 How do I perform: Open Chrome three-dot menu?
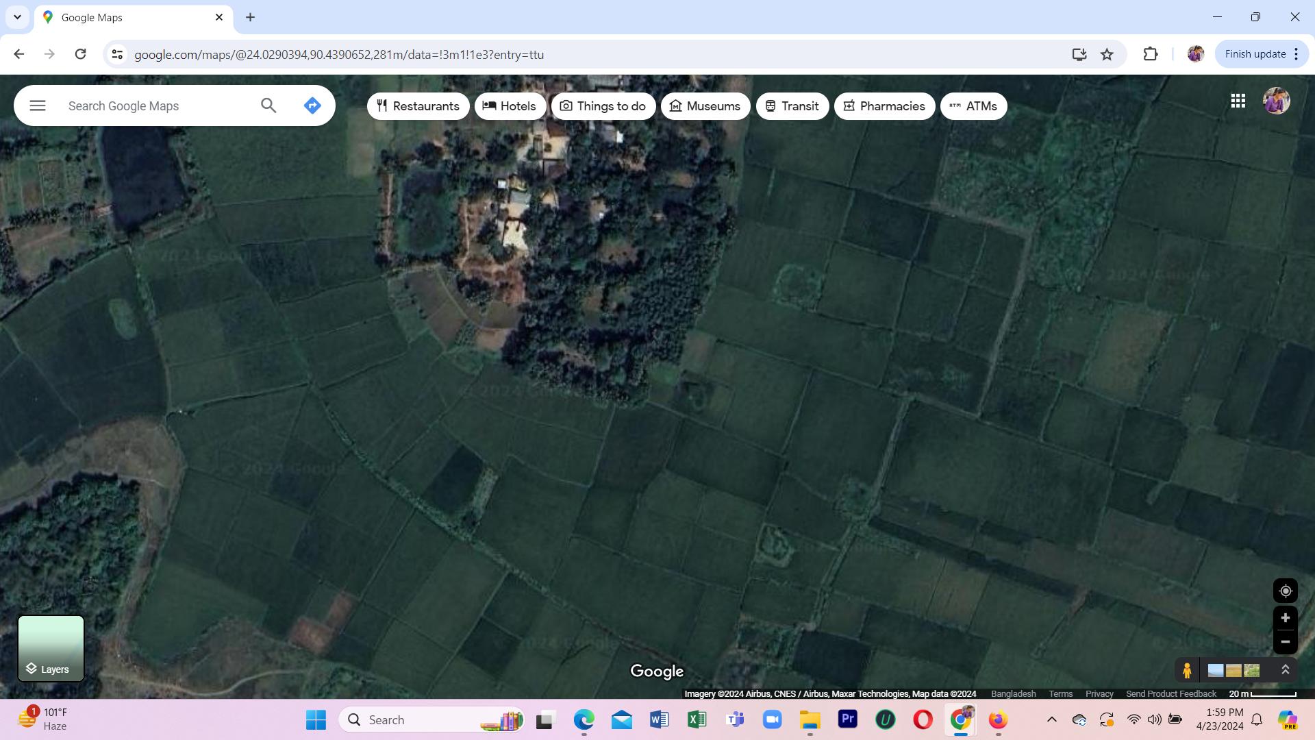coord(1297,54)
